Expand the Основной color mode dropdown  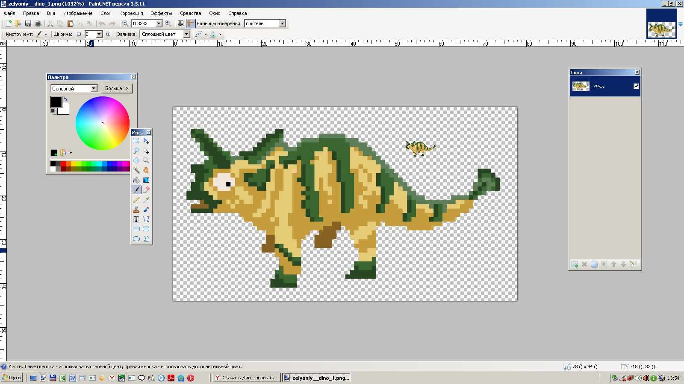click(x=74, y=88)
